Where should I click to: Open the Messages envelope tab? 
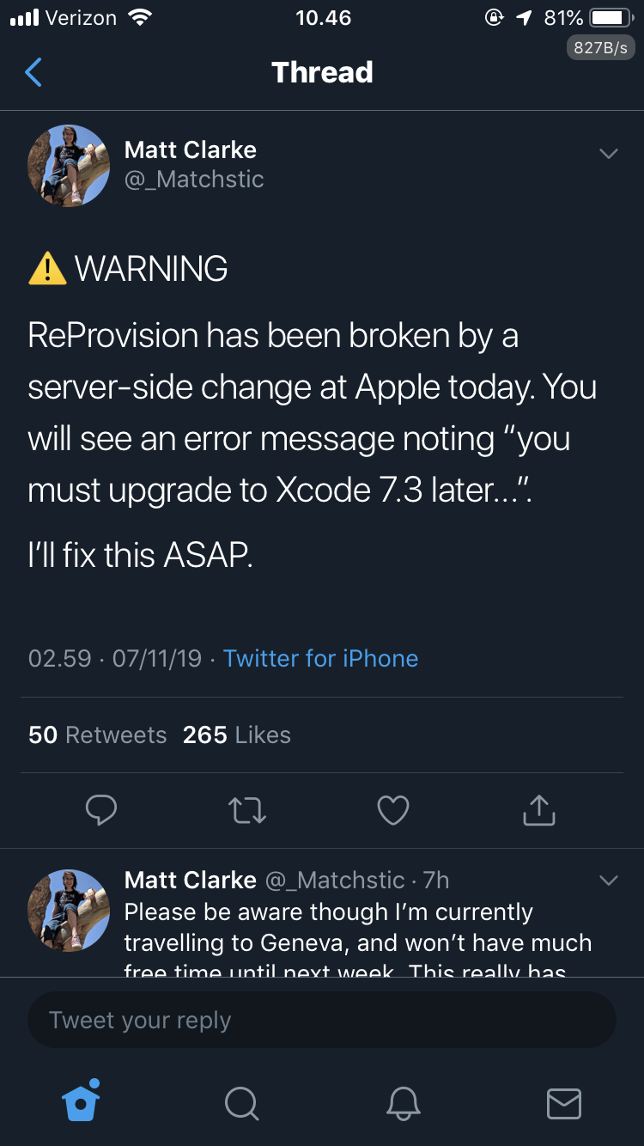563,1103
